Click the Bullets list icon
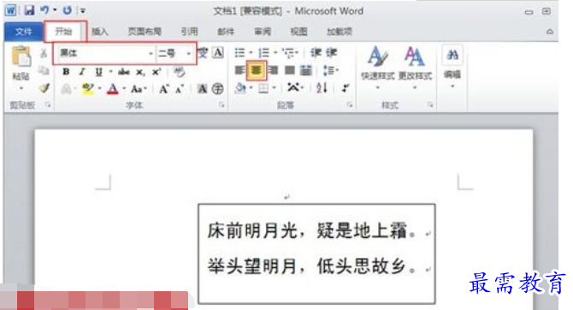Viewport: 573px width, 310px height. 239,53
